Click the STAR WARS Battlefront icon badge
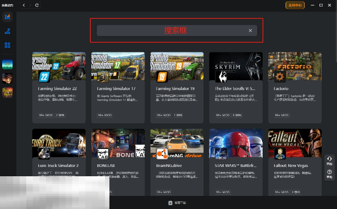337x209 pixels. pyautogui.click(x=221, y=153)
